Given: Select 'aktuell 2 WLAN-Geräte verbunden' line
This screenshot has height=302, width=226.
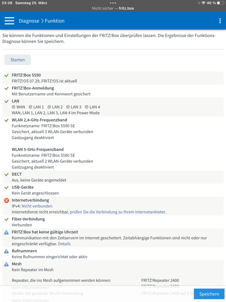Looking at the screenshot, I should (52, 161).
